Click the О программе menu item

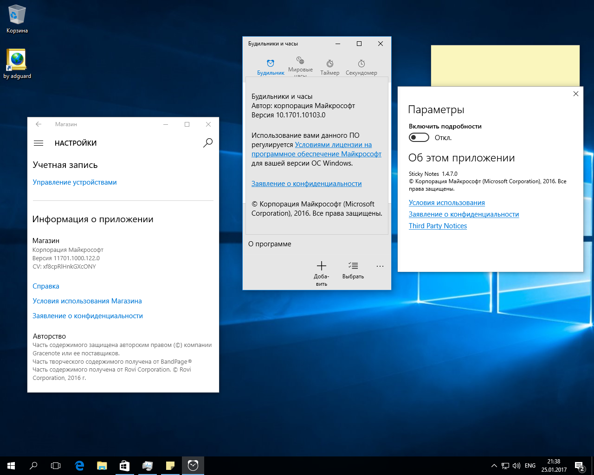coord(270,244)
